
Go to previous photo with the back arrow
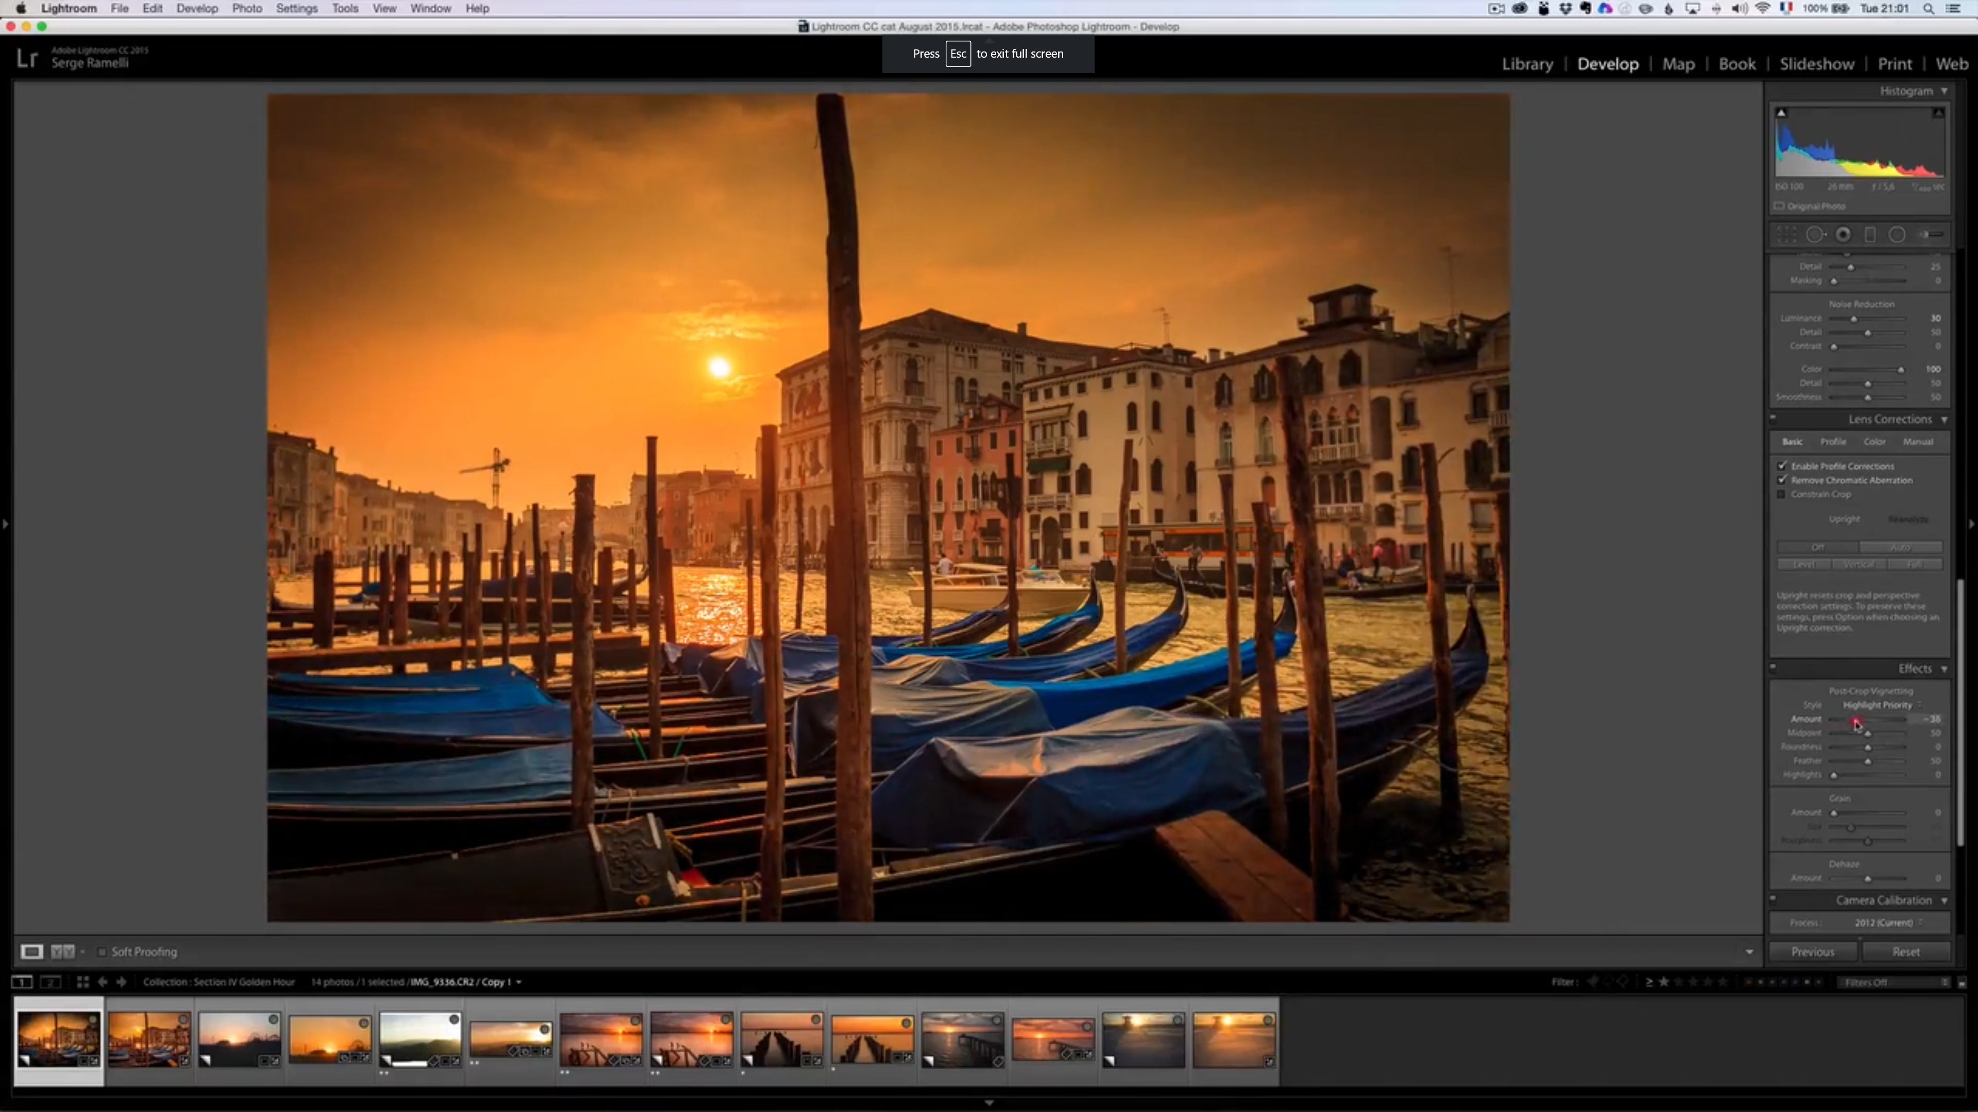(103, 982)
